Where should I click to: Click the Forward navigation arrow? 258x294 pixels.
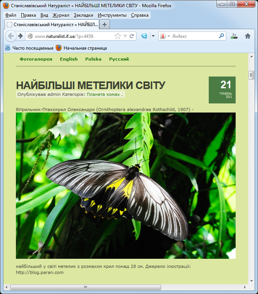pos(19,36)
